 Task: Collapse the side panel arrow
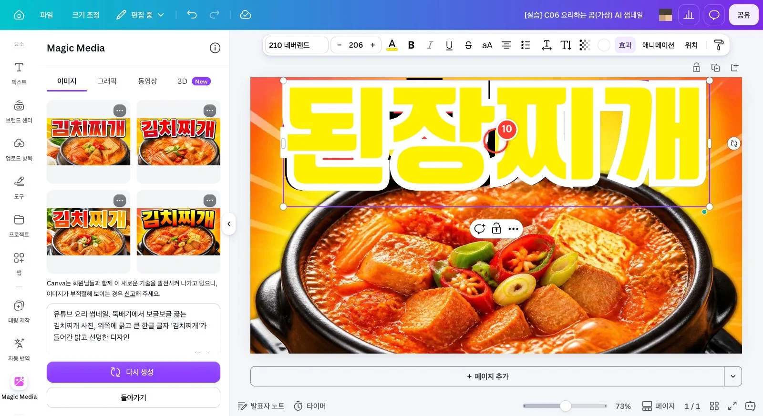229,223
